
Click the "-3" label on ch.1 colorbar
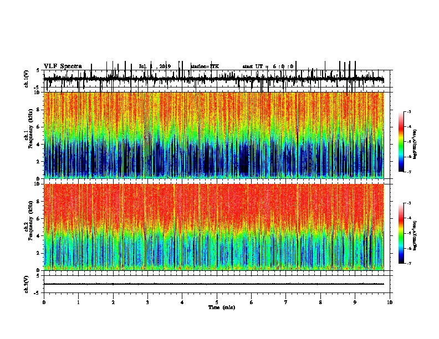click(x=409, y=112)
